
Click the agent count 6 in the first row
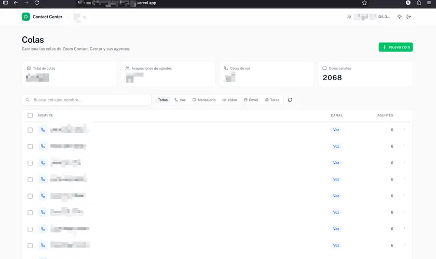click(392, 130)
